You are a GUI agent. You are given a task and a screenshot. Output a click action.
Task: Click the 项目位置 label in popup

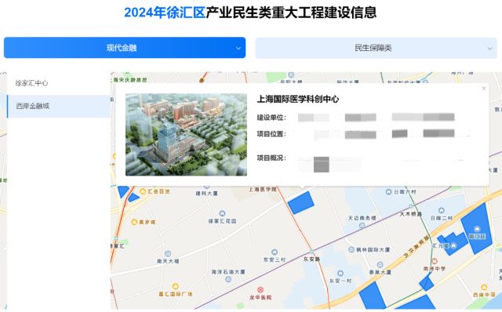[271, 134]
